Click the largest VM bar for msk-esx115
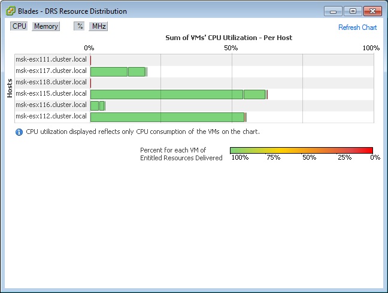 click(x=167, y=94)
